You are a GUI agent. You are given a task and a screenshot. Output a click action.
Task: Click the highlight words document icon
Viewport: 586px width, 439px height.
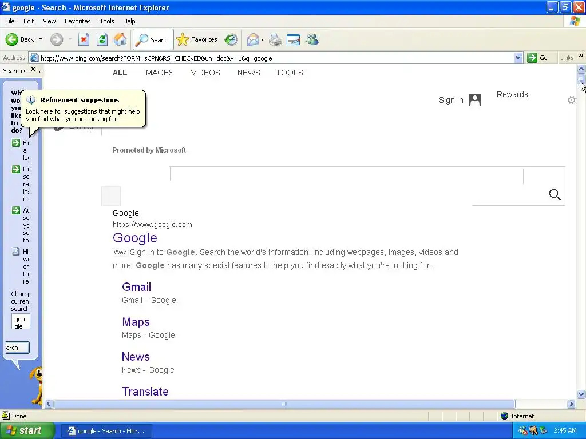tap(15, 252)
